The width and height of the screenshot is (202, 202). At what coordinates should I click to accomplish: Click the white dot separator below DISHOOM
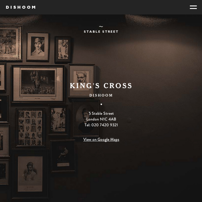101,104
